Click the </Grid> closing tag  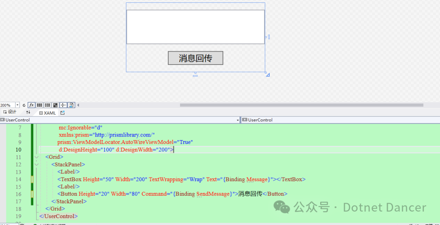55,208
